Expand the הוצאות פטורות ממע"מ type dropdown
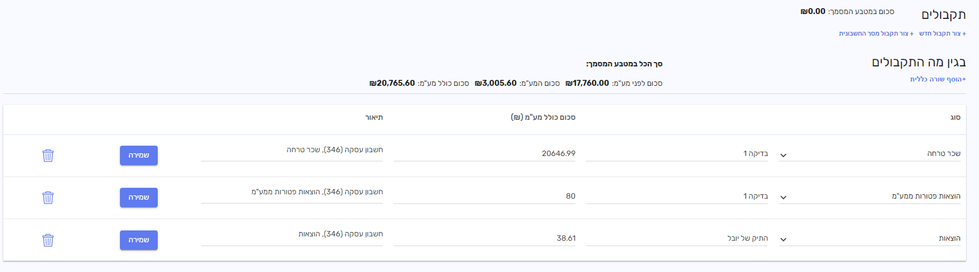The image size is (979, 272). (783, 198)
